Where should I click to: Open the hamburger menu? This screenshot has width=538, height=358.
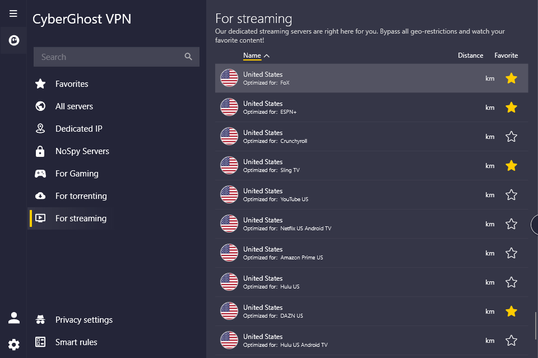point(13,13)
